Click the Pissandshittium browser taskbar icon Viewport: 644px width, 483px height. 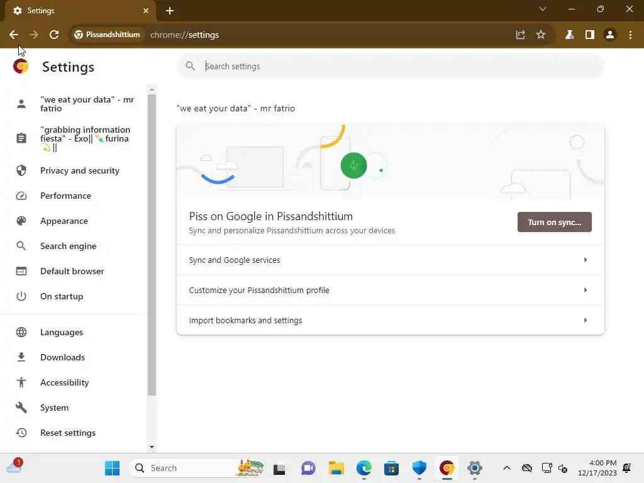coord(447,468)
